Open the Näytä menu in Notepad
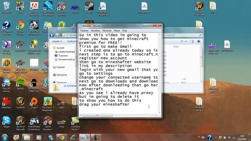 (117, 31)
